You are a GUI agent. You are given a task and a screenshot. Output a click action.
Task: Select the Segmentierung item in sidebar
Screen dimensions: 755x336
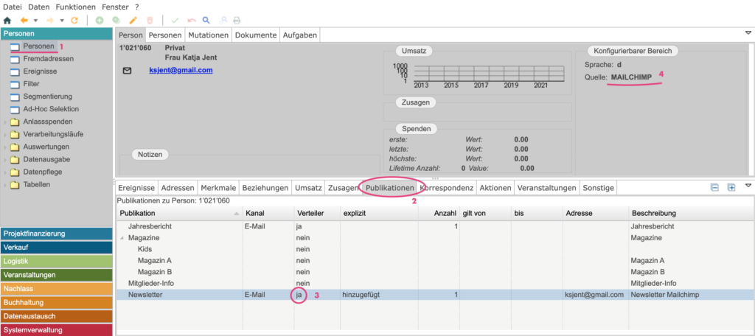(47, 97)
